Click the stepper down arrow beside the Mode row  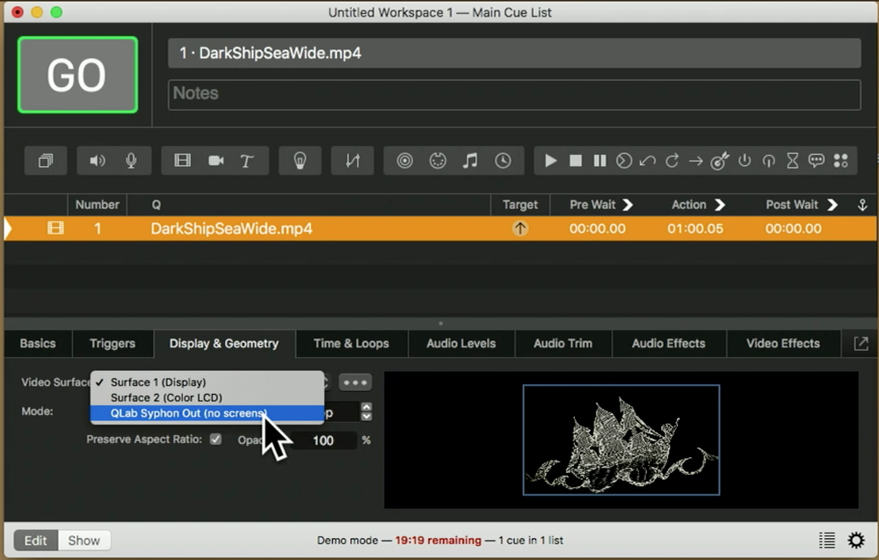367,417
